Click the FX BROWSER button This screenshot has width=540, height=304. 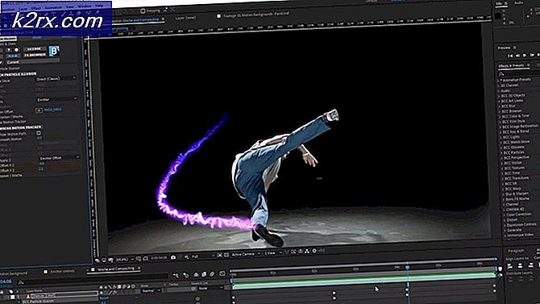35,55
